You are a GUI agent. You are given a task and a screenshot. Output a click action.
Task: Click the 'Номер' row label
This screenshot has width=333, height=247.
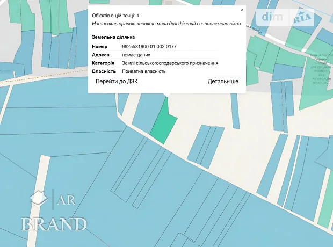click(x=100, y=47)
